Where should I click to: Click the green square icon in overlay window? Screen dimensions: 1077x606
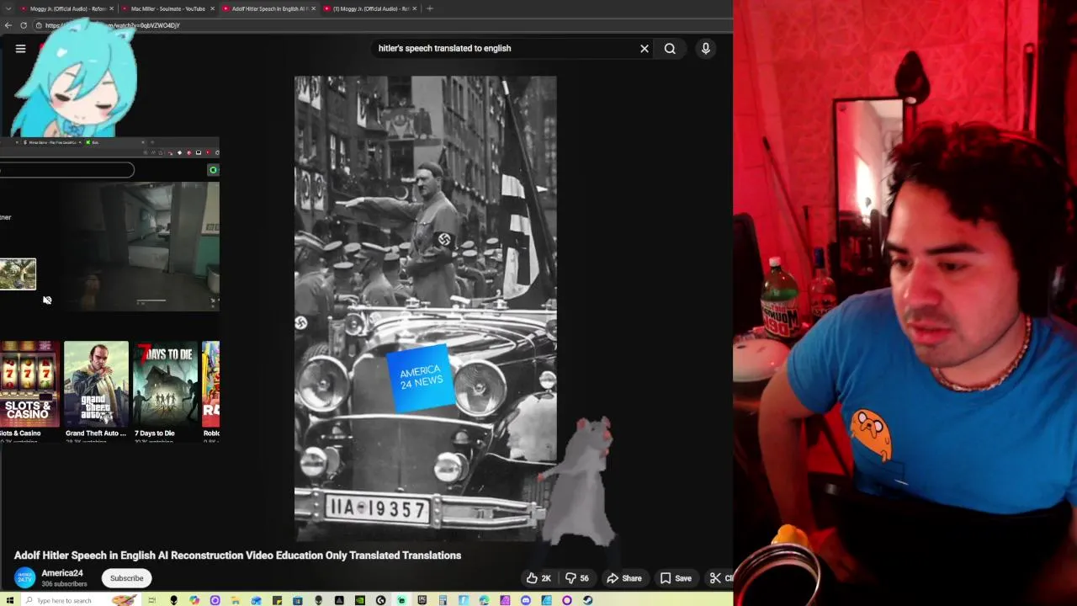[x=213, y=170]
